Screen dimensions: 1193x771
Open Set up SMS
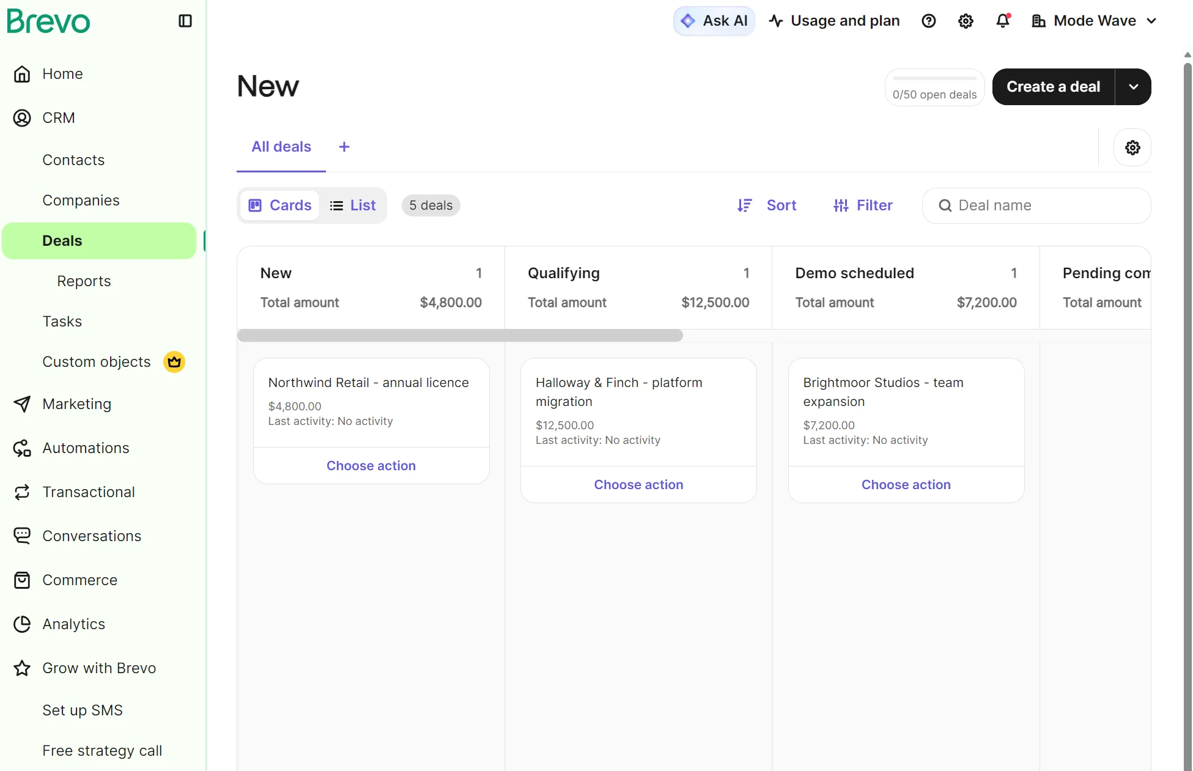click(x=83, y=710)
